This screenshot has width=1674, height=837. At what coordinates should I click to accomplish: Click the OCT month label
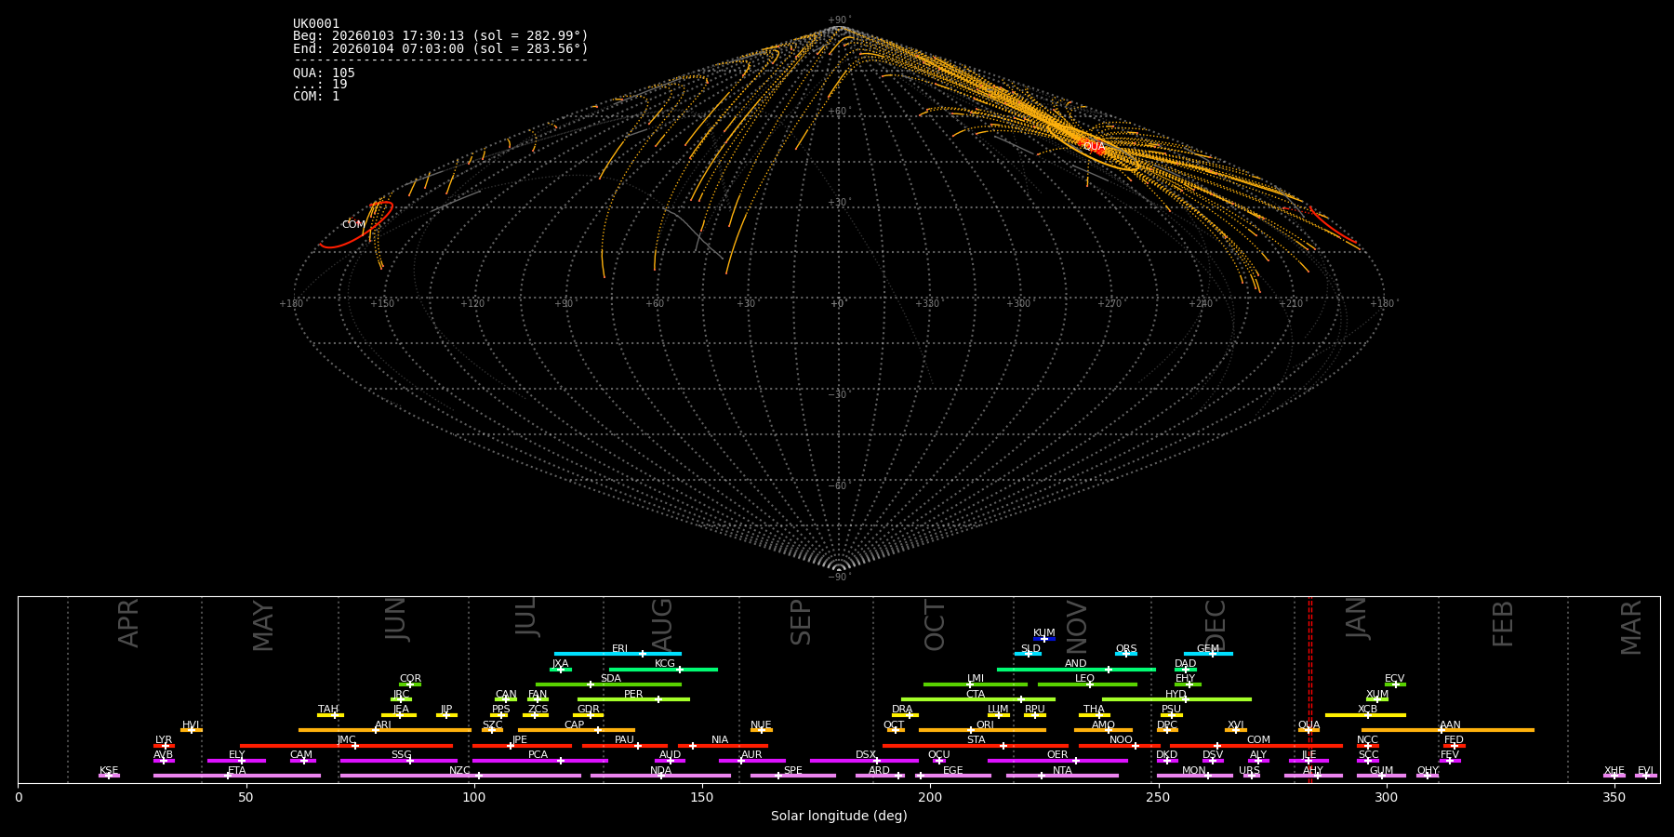click(935, 626)
